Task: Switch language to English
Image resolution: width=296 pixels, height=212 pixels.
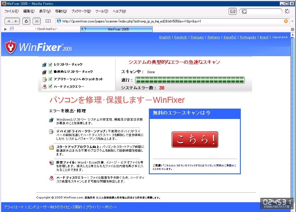Action: click(165, 37)
